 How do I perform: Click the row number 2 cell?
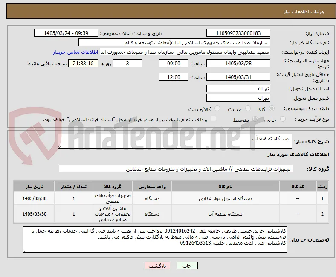click(322, 214)
